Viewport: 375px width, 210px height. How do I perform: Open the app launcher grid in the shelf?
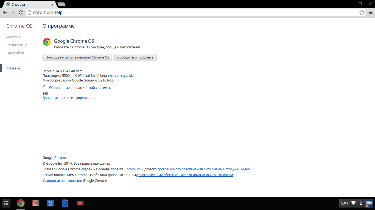6,203
